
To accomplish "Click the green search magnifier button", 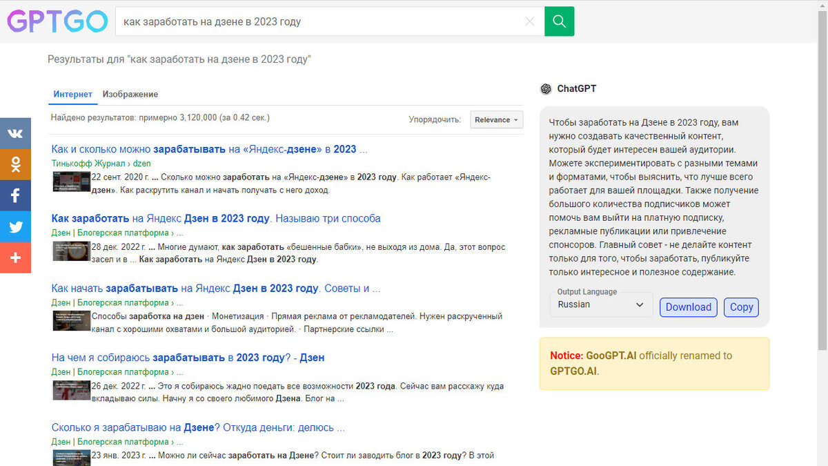I will (x=559, y=21).
